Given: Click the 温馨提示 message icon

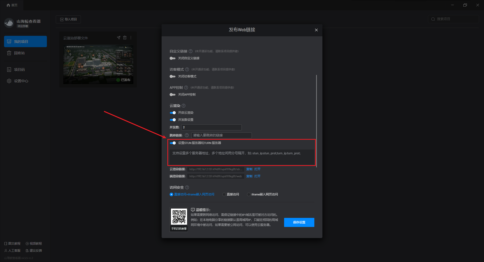Looking at the screenshot, I should pos(193,210).
